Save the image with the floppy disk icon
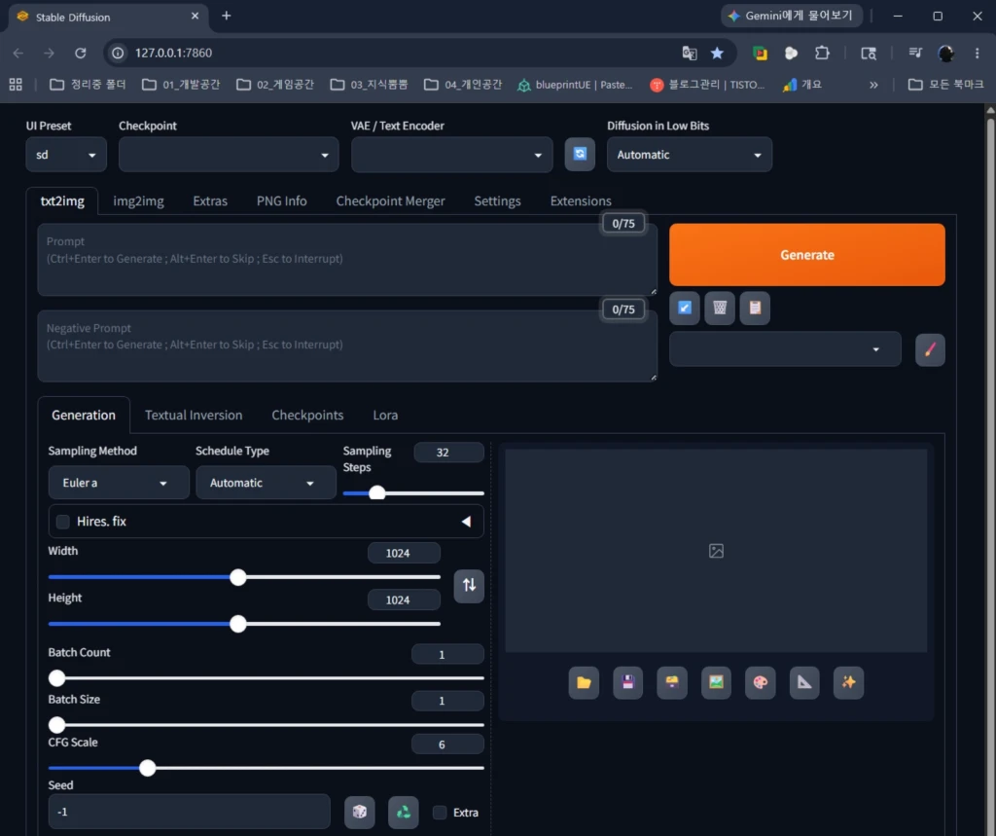Screen dimensions: 996x836 pyautogui.click(x=627, y=683)
